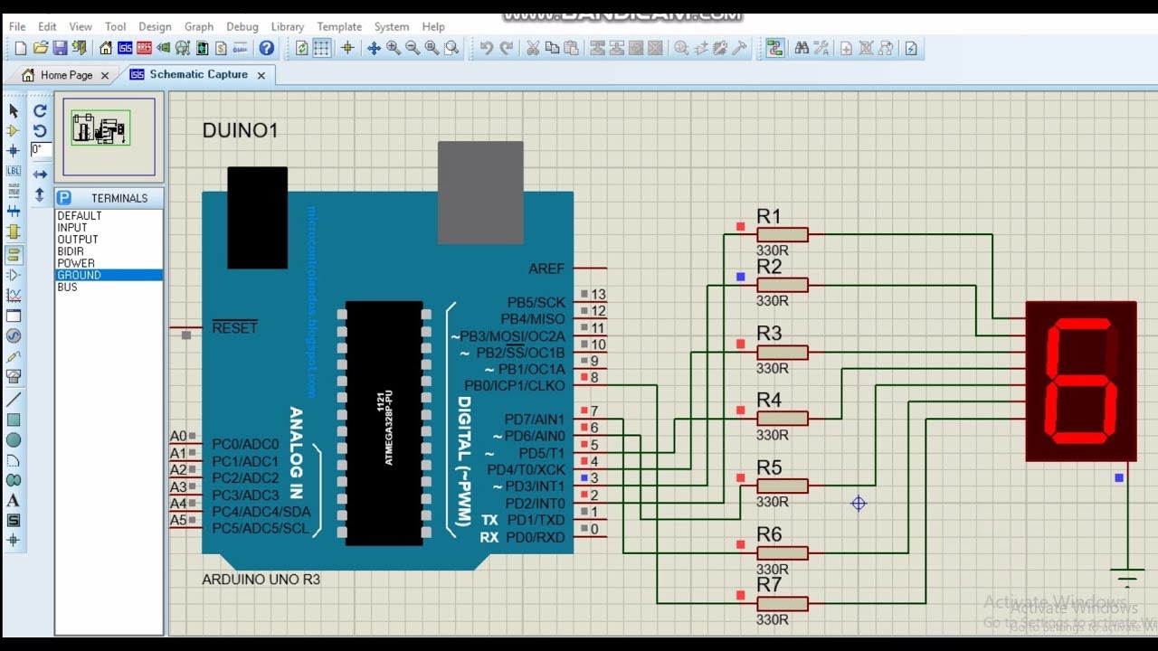Select DEFAULT in the terminals list
Screen dimensions: 1158x651
point(109,216)
